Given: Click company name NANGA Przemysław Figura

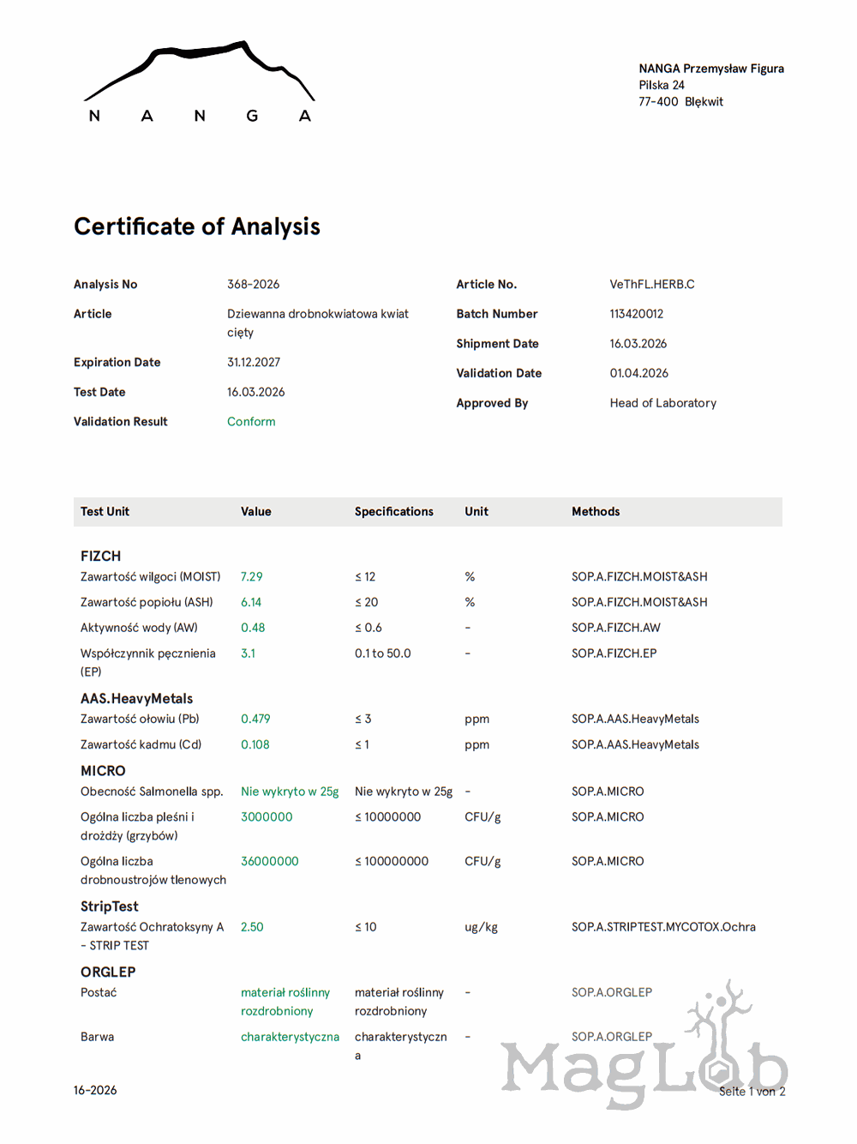Looking at the screenshot, I should (x=711, y=69).
